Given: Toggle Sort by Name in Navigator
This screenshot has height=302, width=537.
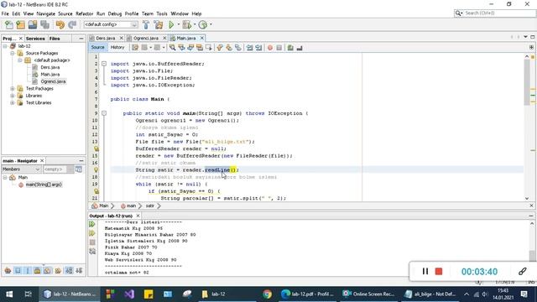Looking at the screenshot, I should pos(69,270).
